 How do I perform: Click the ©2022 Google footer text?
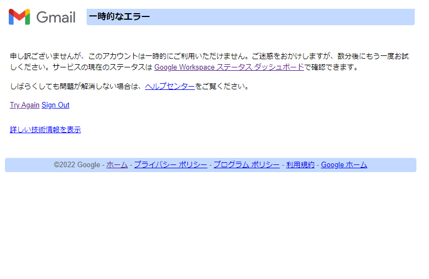pyautogui.click(x=77, y=165)
